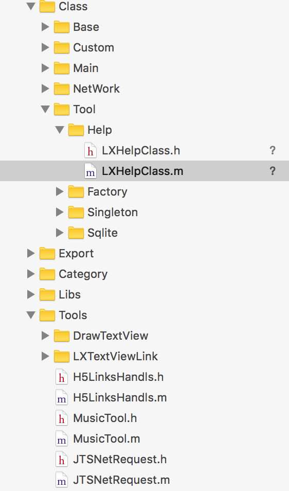This screenshot has width=289, height=491.
Task: Collapse the Help folder triangle
Action: 60,130
